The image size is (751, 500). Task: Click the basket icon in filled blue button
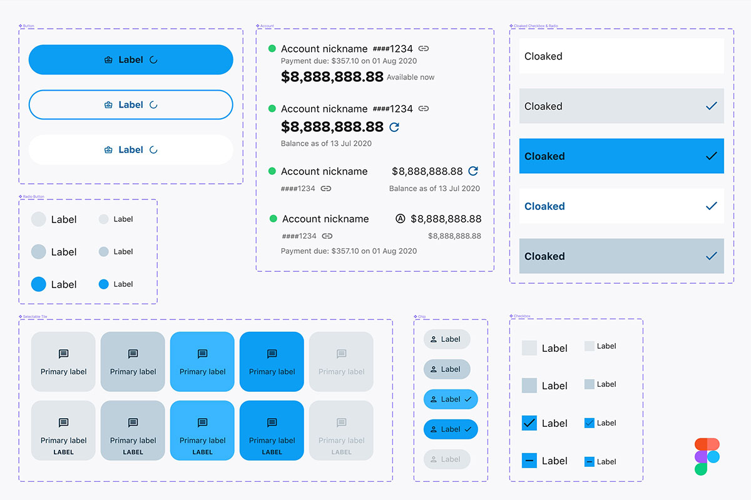tap(108, 60)
